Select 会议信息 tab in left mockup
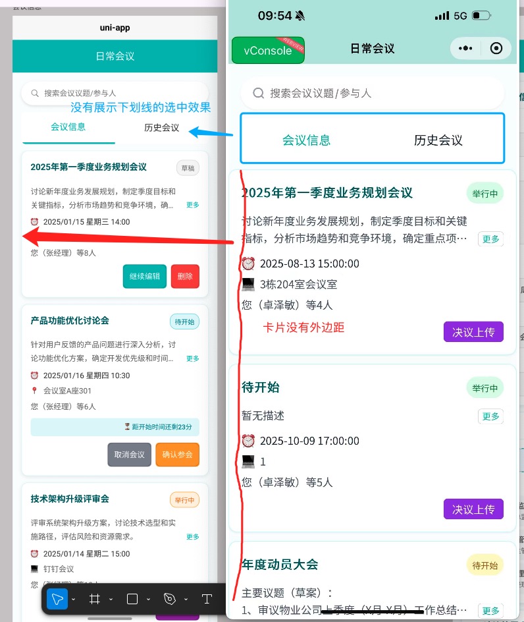Image resolution: width=524 pixels, height=622 pixels. [68, 127]
